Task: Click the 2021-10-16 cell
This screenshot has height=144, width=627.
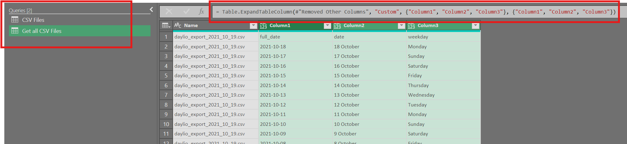Action: point(295,66)
